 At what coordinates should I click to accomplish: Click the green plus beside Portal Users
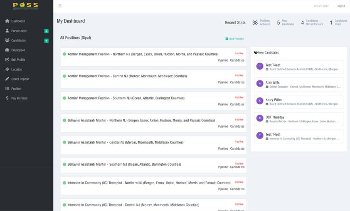point(46,31)
